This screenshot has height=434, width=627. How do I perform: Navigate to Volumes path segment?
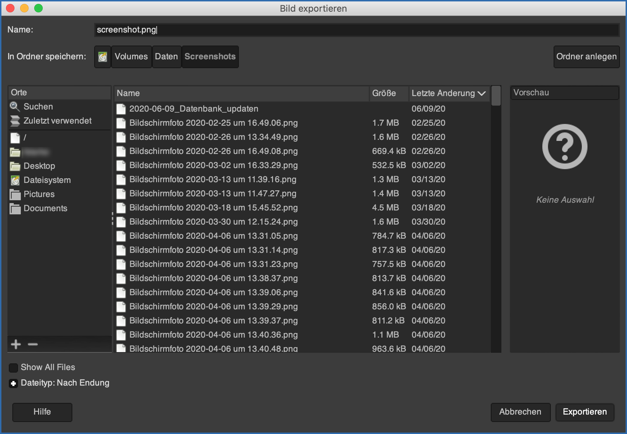[x=131, y=57]
